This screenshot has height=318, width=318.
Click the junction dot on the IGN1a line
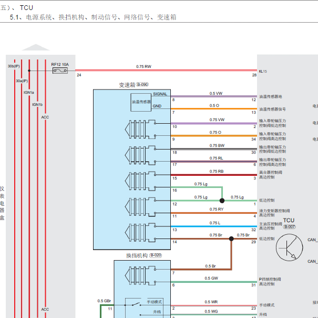pyautogui.click(x=29, y=71)
